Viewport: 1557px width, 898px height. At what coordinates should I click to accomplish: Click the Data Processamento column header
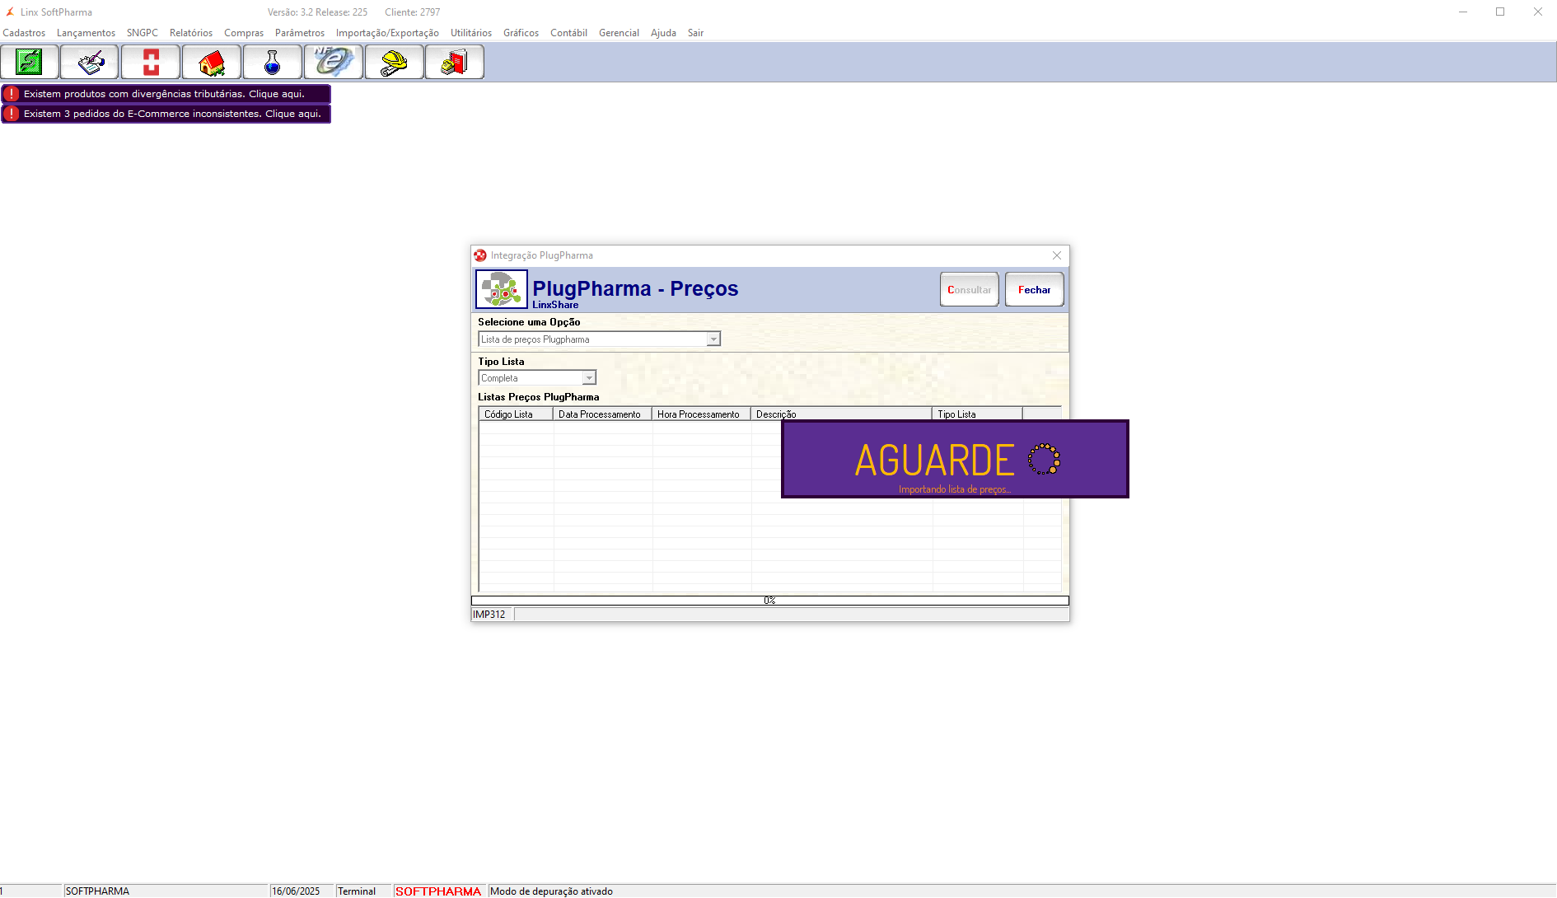point(603,414)
